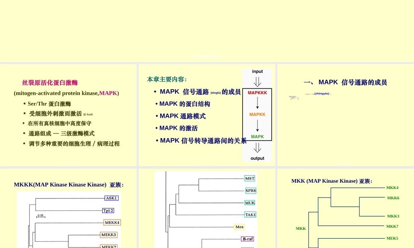Screen dimensions: 414x248
Task: Select the MAPKKK label in the cascade diagram
Action: [257, 93]
